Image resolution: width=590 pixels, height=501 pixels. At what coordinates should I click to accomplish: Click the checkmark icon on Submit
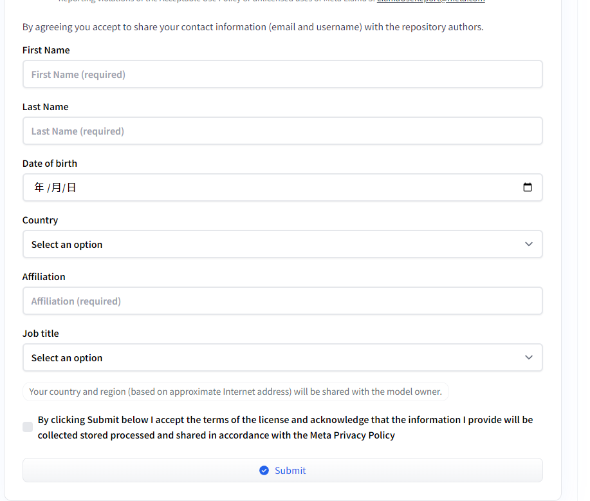tap(264, 471)
